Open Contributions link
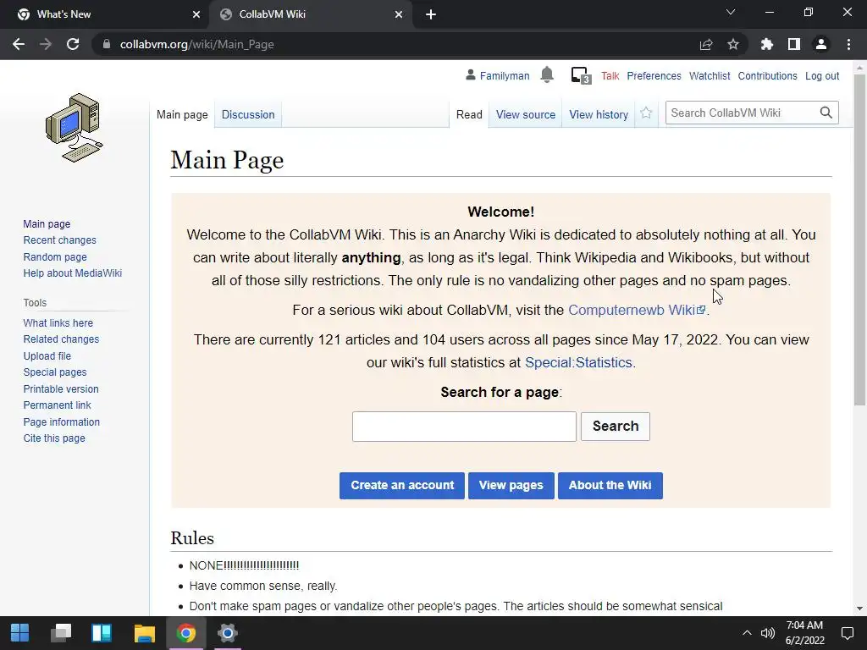Image resolution: width=867 pixels, height=650 pixels. (x=767, y=75)
